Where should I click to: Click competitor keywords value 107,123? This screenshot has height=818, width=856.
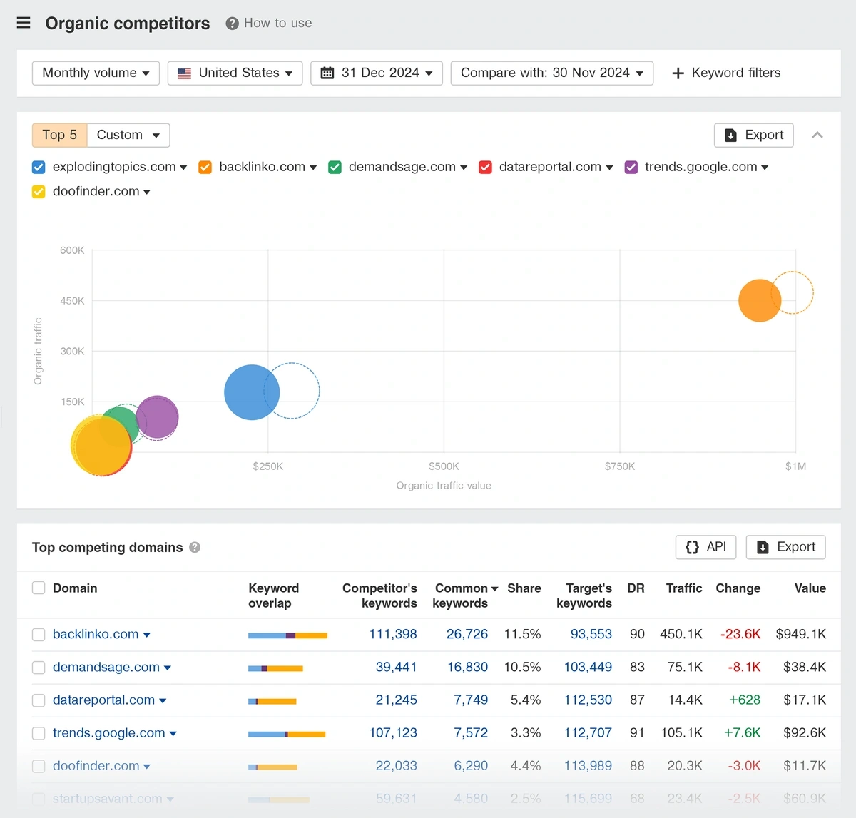tap(393, 733)
